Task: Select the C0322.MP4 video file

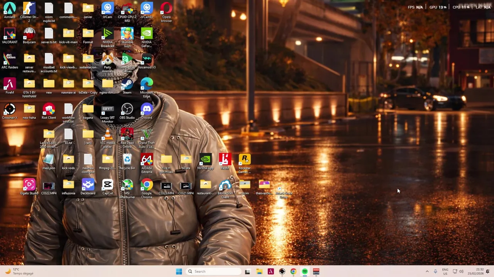Action: (49, 187)
